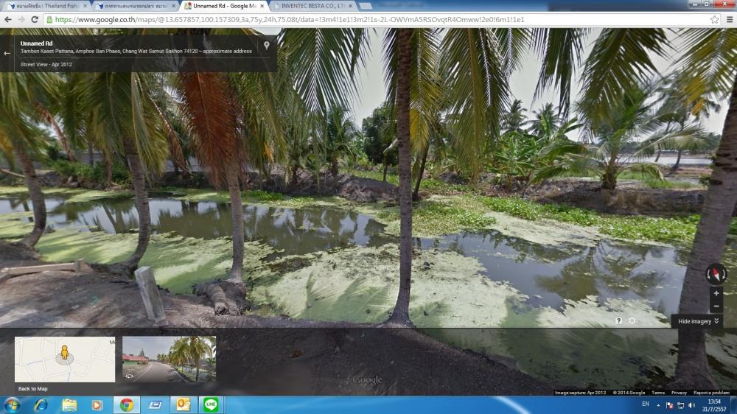Viewport: 737px width, 414px height.
Task: Open the Maps settings gear icon
Action: coord(632,320)
